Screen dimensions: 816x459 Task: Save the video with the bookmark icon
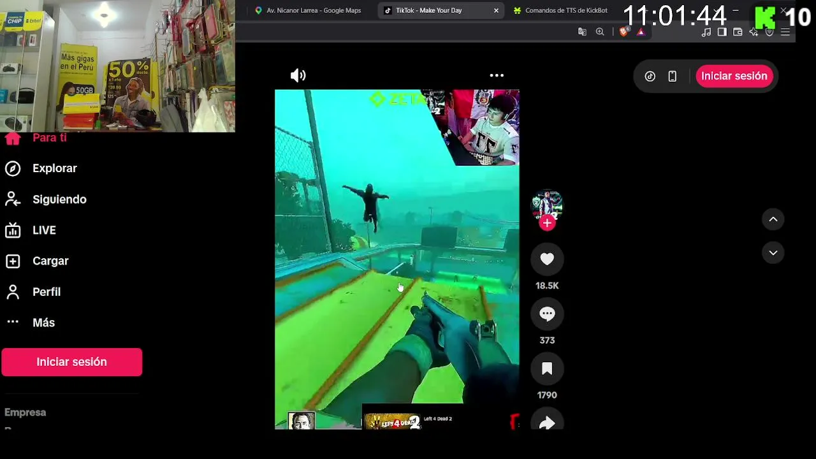point(547,368)
